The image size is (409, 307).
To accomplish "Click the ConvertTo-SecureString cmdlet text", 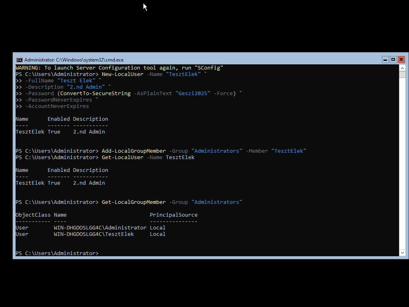I will tap(95, 94).
